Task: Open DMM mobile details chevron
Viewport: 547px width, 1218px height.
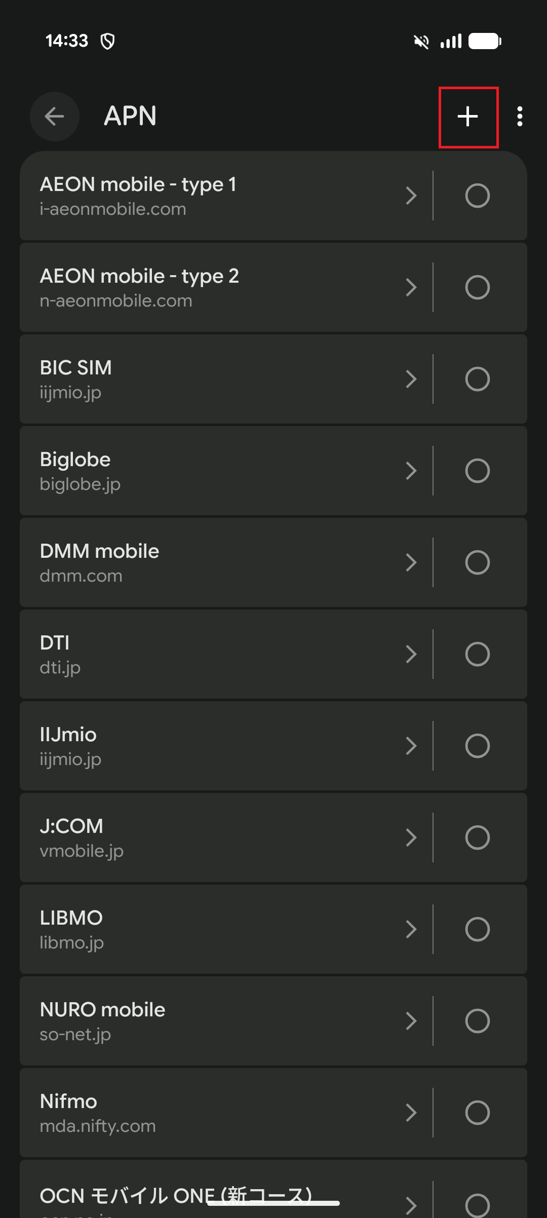Action: point(411,562)
